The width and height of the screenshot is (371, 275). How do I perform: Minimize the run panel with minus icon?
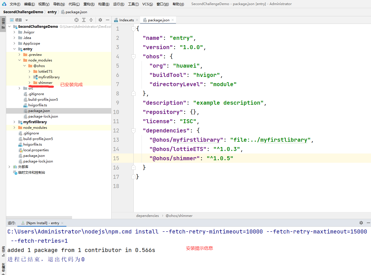click(x=368, y=223)
